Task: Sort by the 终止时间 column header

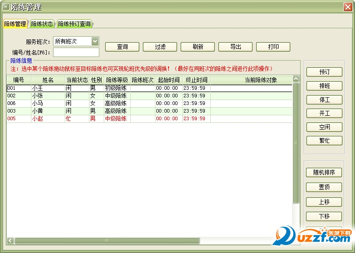Action: pos(196,80)
